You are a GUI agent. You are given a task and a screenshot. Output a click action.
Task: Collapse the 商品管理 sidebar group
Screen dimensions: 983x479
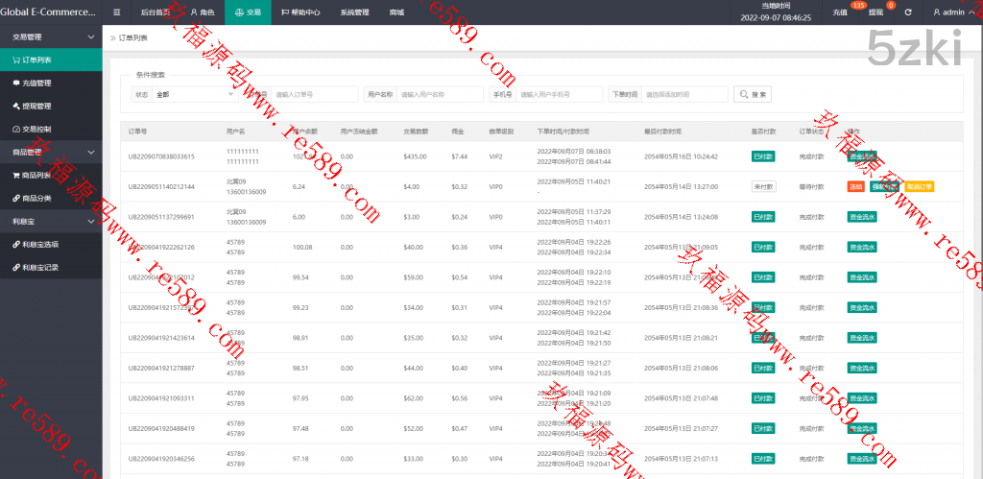91,152
